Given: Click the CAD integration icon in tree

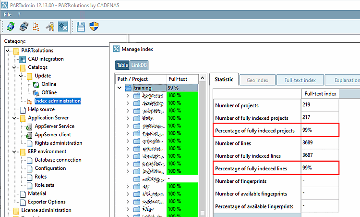Looking at the screenshot, I should coord(23,59).
